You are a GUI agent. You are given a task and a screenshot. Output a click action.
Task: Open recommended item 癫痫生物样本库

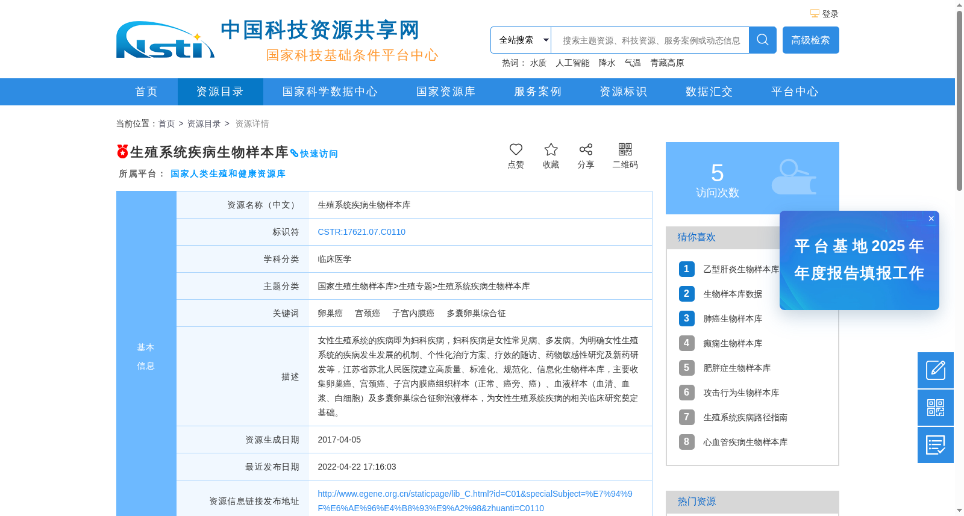pos(733,343)
